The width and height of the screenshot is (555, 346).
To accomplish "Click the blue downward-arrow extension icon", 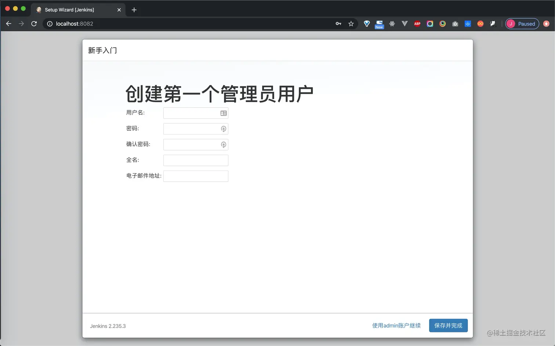I will (x=468, y=24).
